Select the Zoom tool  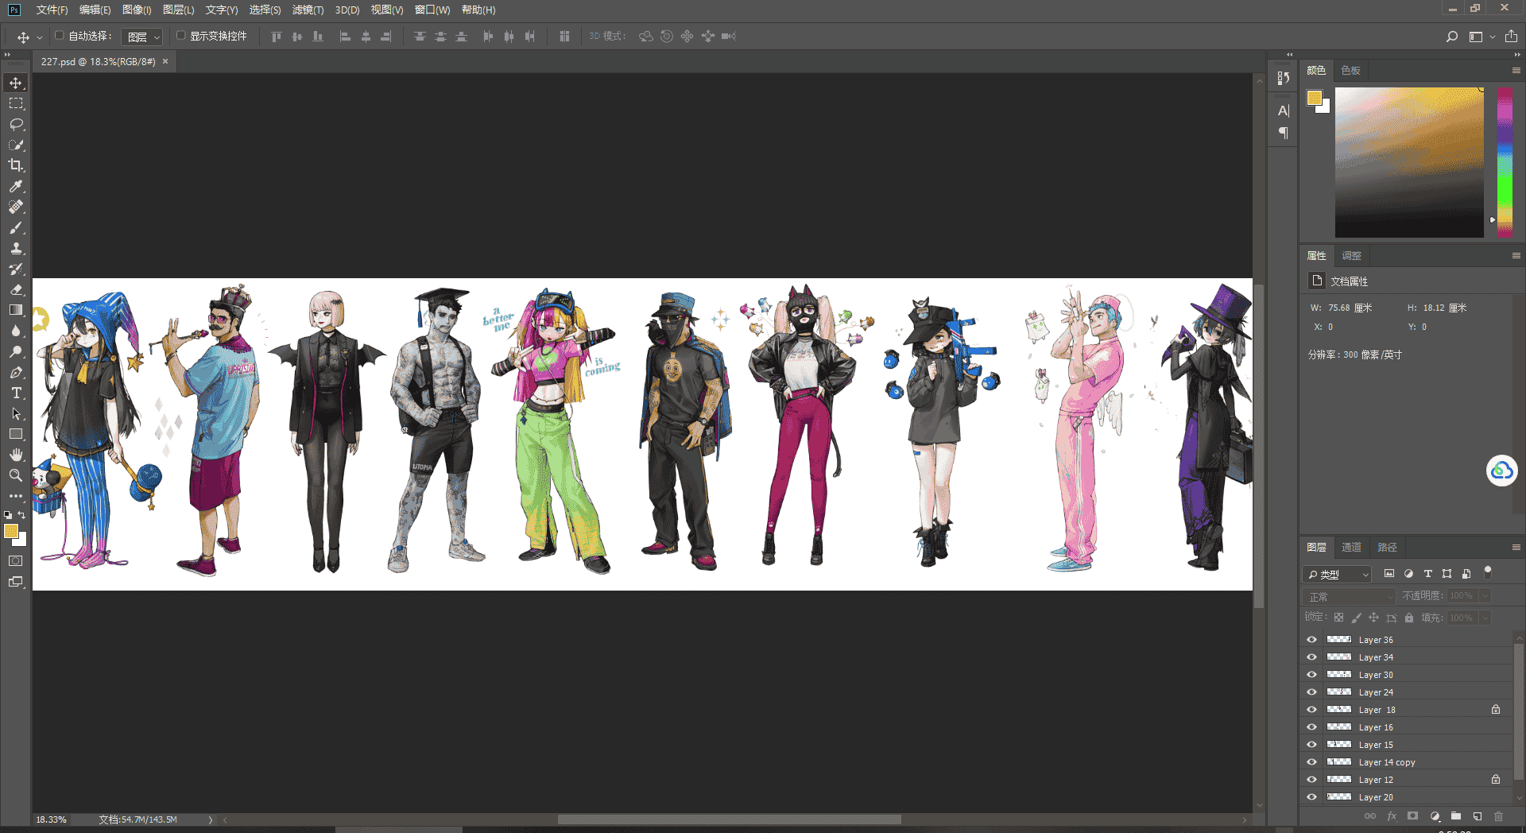(x=16, y=475)
